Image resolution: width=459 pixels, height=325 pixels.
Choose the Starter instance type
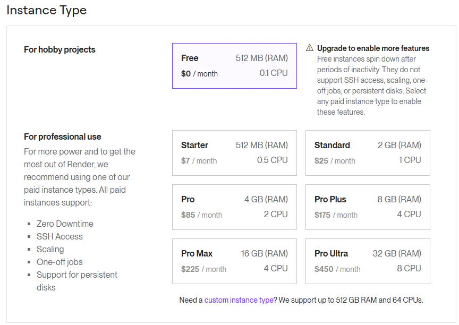234,153
